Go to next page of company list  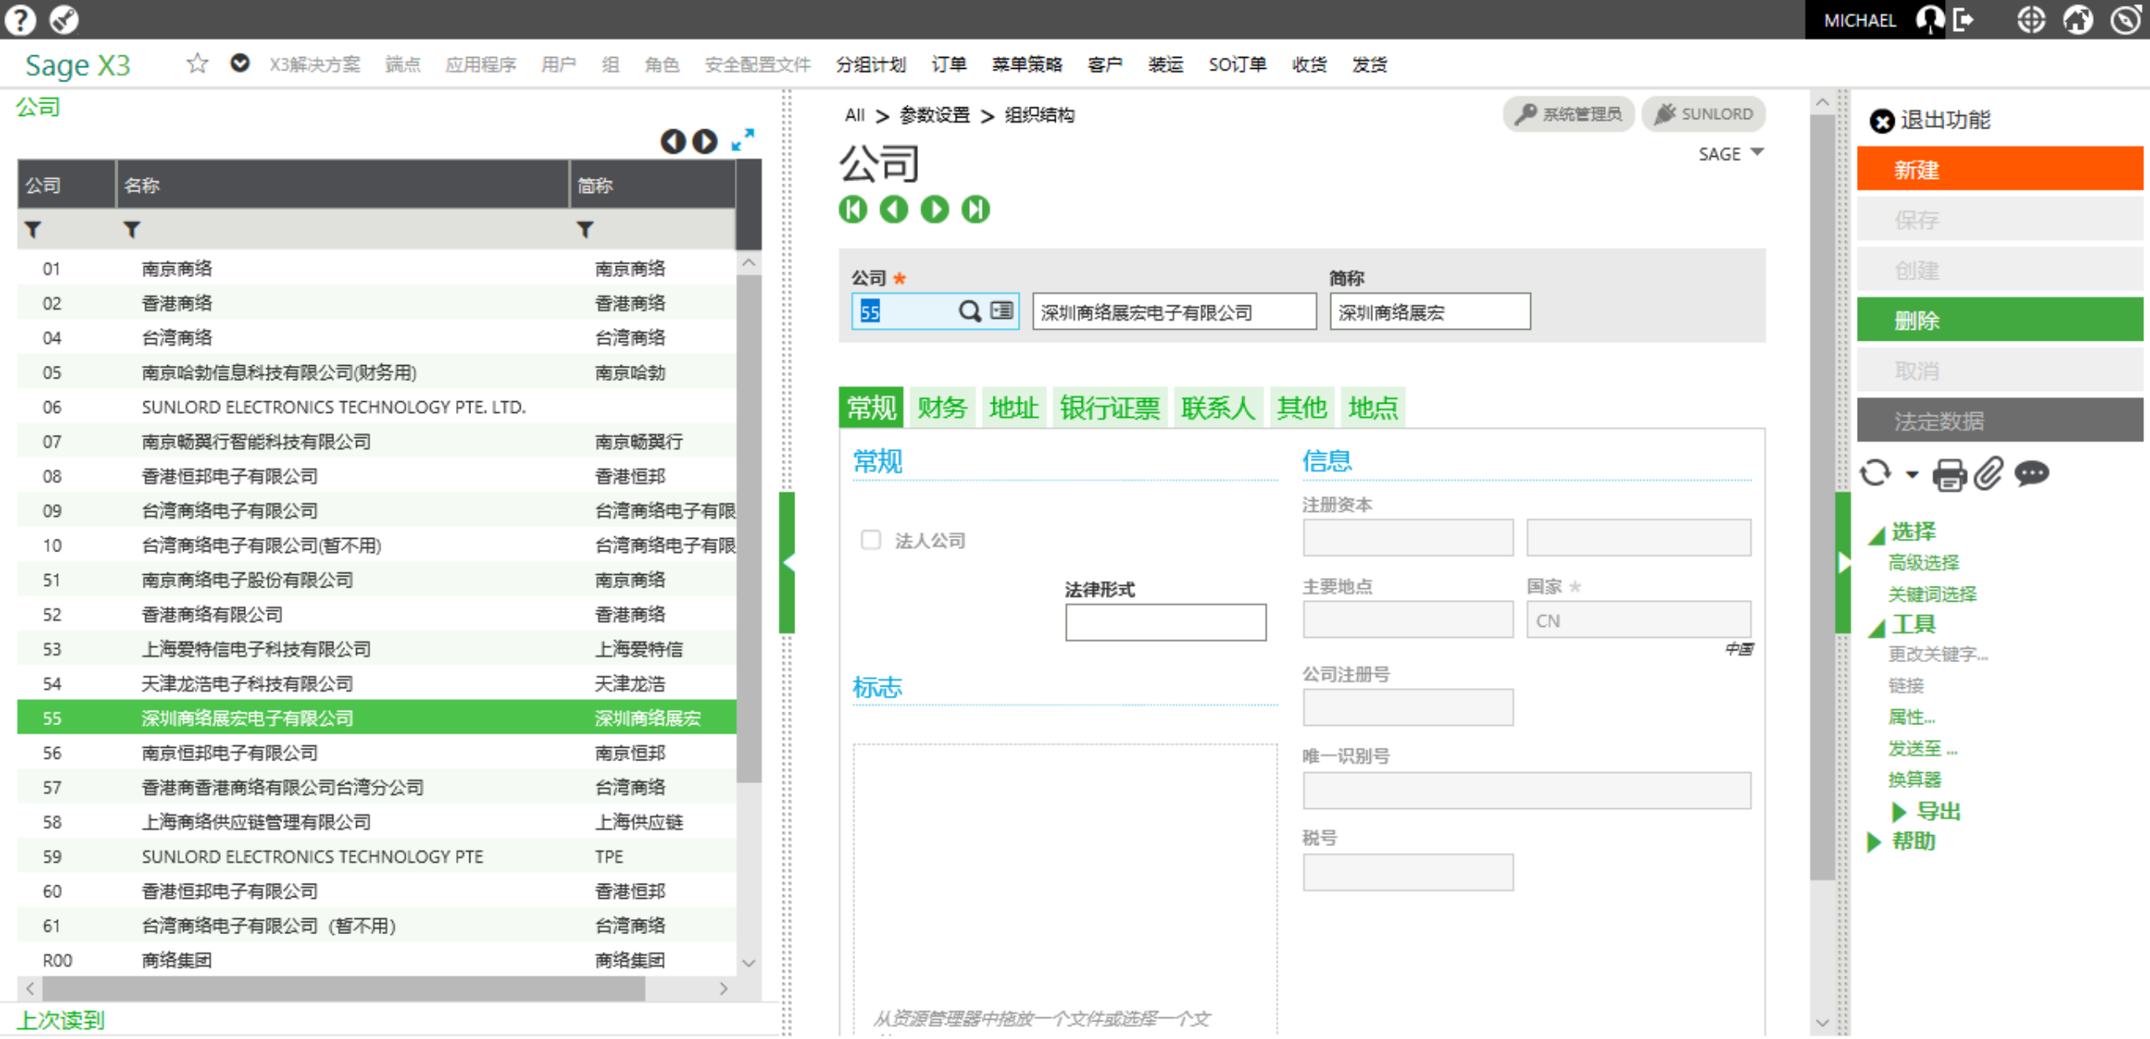(x=705, y=141)
